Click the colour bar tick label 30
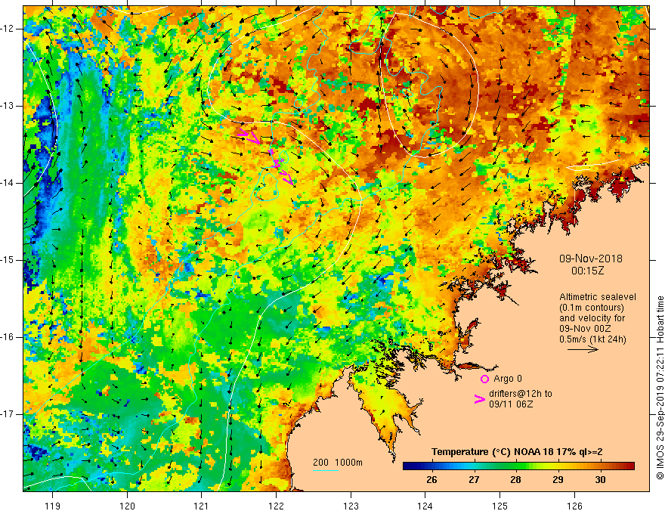The width and height of the screenshot is (665, 514). coord(600,480)
